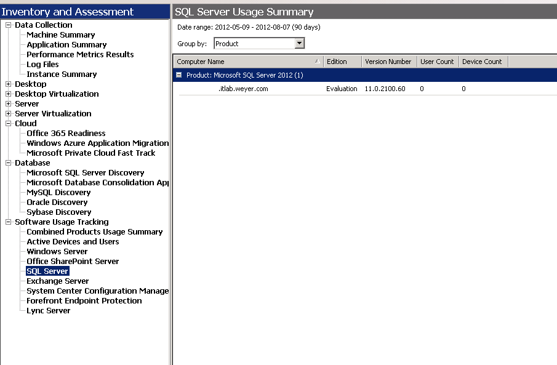
Task: Open Performance Metrics Results
Action: coord(80,55)
